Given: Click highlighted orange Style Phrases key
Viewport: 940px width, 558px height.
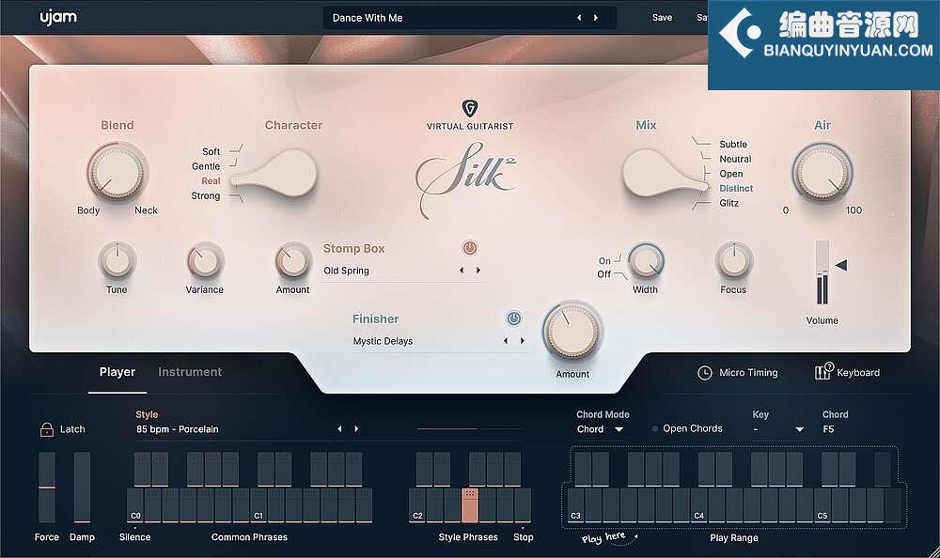Looking at the screenshot, I should click(470, 505).
